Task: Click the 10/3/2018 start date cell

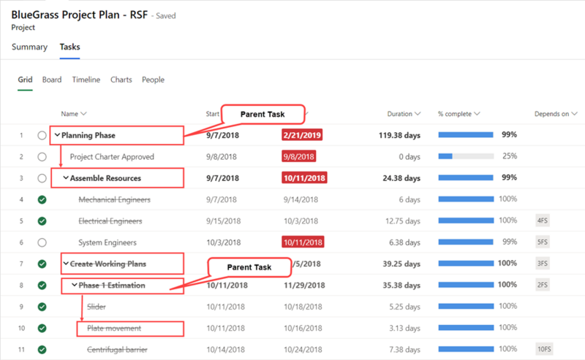Action: (224, 242)
